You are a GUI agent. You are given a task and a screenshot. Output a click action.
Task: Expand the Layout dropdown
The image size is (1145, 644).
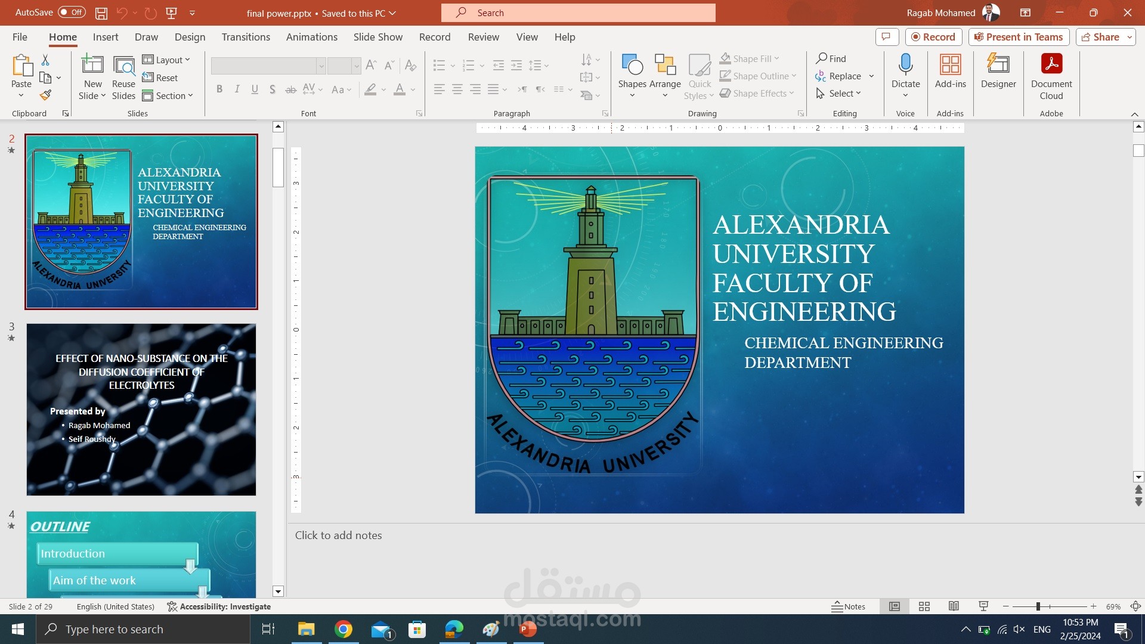pos(166,60)
